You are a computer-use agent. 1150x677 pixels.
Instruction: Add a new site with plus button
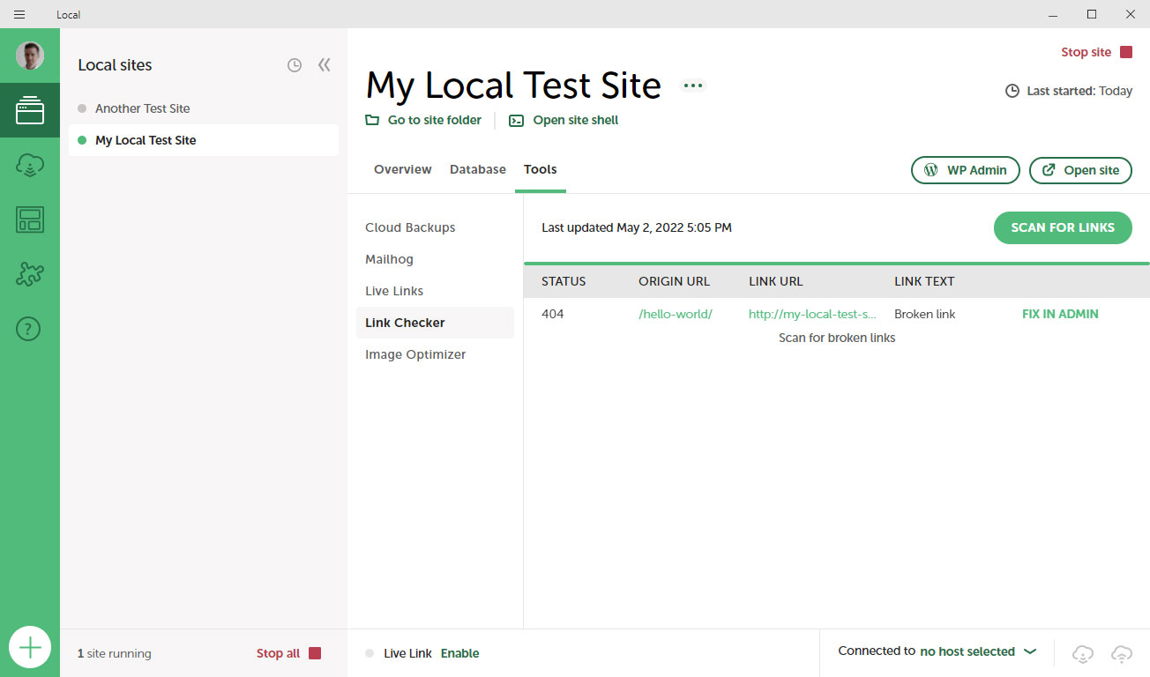pyautogui.click(x=30, y=648)
